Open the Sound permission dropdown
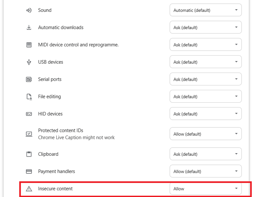This screenshot has height=197, width=254. tap(206, 10)
